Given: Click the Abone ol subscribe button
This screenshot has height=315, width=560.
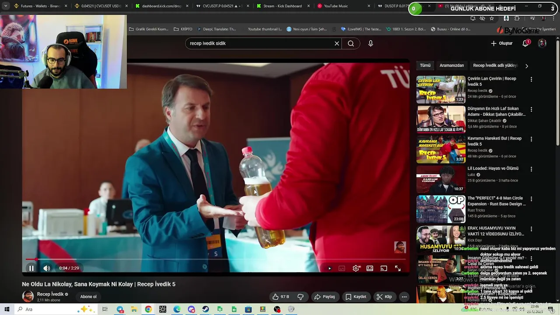Looking at the screenshot, I should point(88,297).
